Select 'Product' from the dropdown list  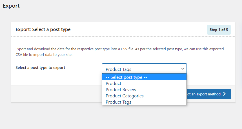point(114,84)
